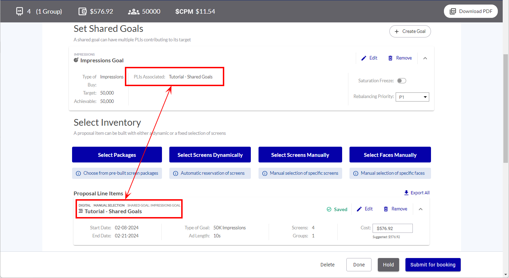Image resolution: width=509 pixels, height=278 pixels.
Task: Click Edit for Tutorial line item
Action: click(x=365, y=209)
